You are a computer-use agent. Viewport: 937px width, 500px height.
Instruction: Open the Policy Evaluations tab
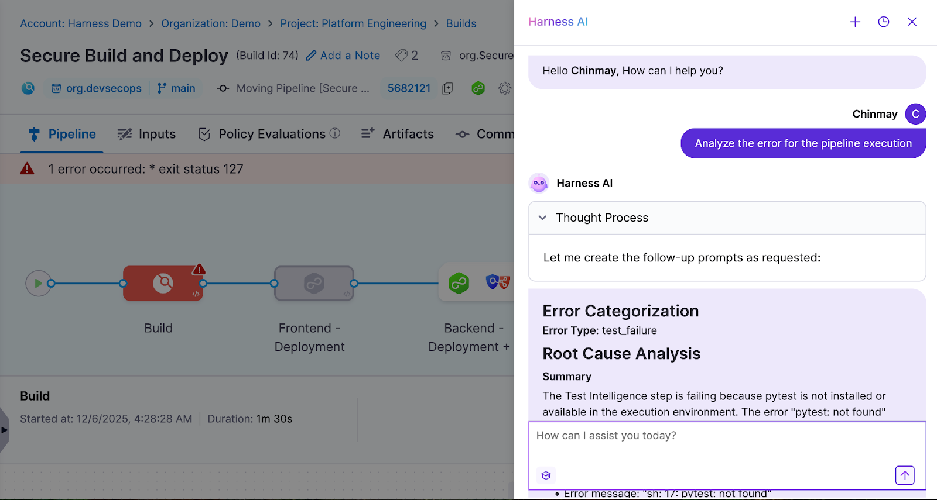point(262,134)
